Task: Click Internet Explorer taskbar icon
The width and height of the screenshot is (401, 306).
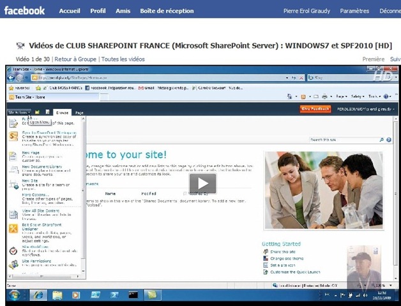Action: (38, 295)
